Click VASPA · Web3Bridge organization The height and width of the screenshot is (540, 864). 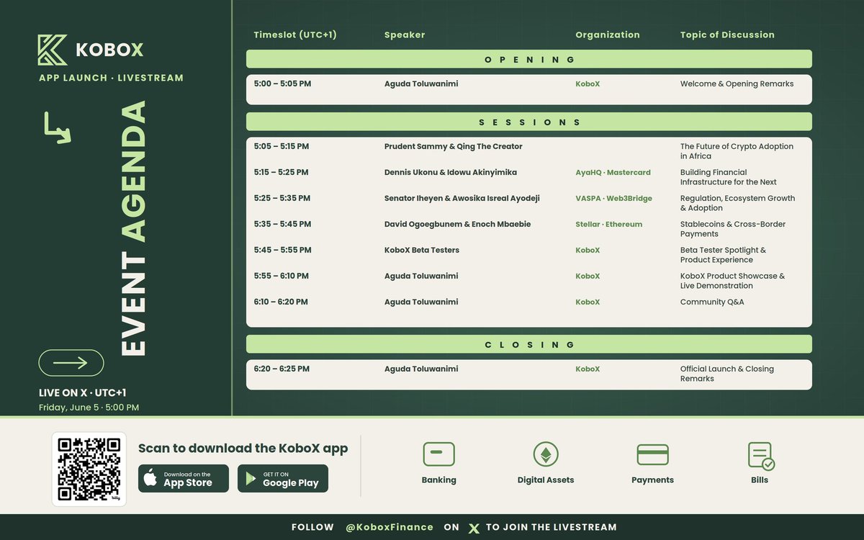point(613,198)
